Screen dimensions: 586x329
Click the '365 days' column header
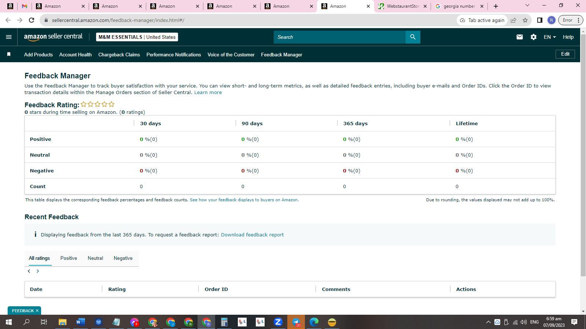(355, 124)
